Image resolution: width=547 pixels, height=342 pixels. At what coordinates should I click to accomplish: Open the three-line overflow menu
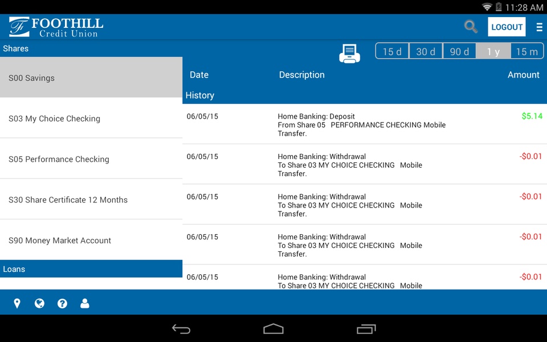click(539, 27)
